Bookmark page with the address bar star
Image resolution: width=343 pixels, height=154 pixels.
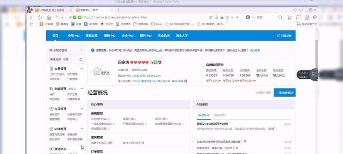tap(227, 17)
